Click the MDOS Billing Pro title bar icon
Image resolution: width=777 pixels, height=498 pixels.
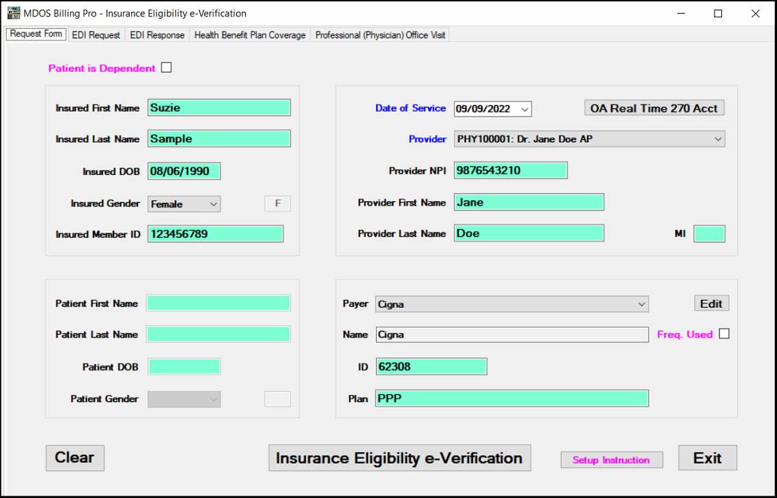13,12
